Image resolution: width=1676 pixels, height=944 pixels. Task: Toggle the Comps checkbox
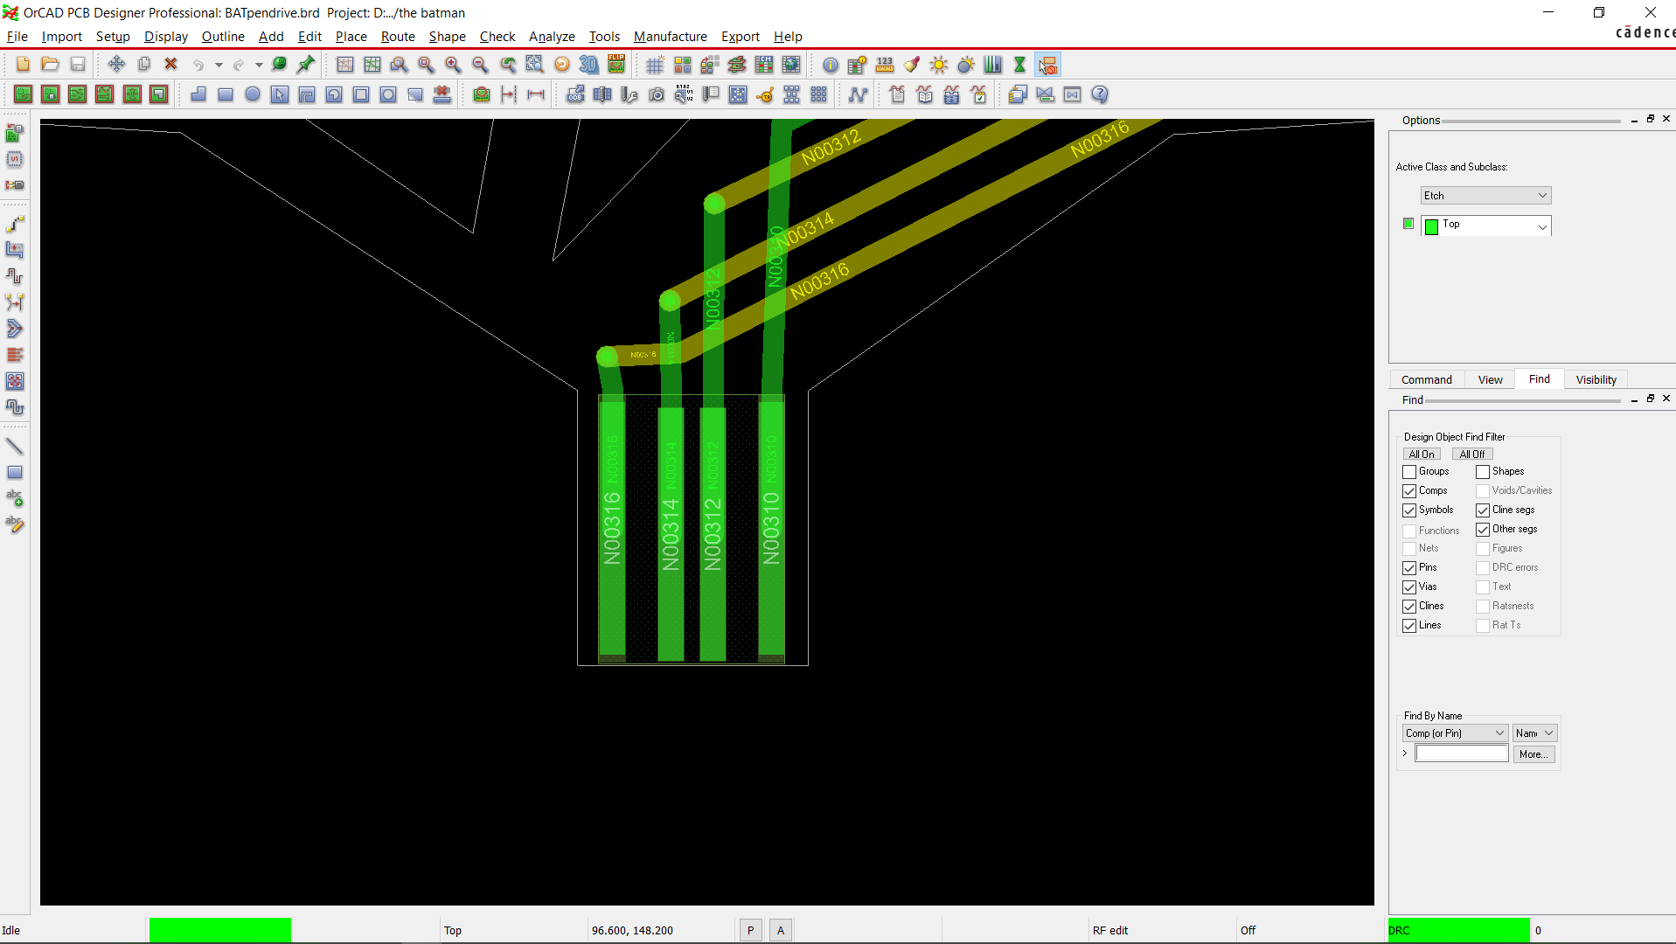coord(1409,491)
